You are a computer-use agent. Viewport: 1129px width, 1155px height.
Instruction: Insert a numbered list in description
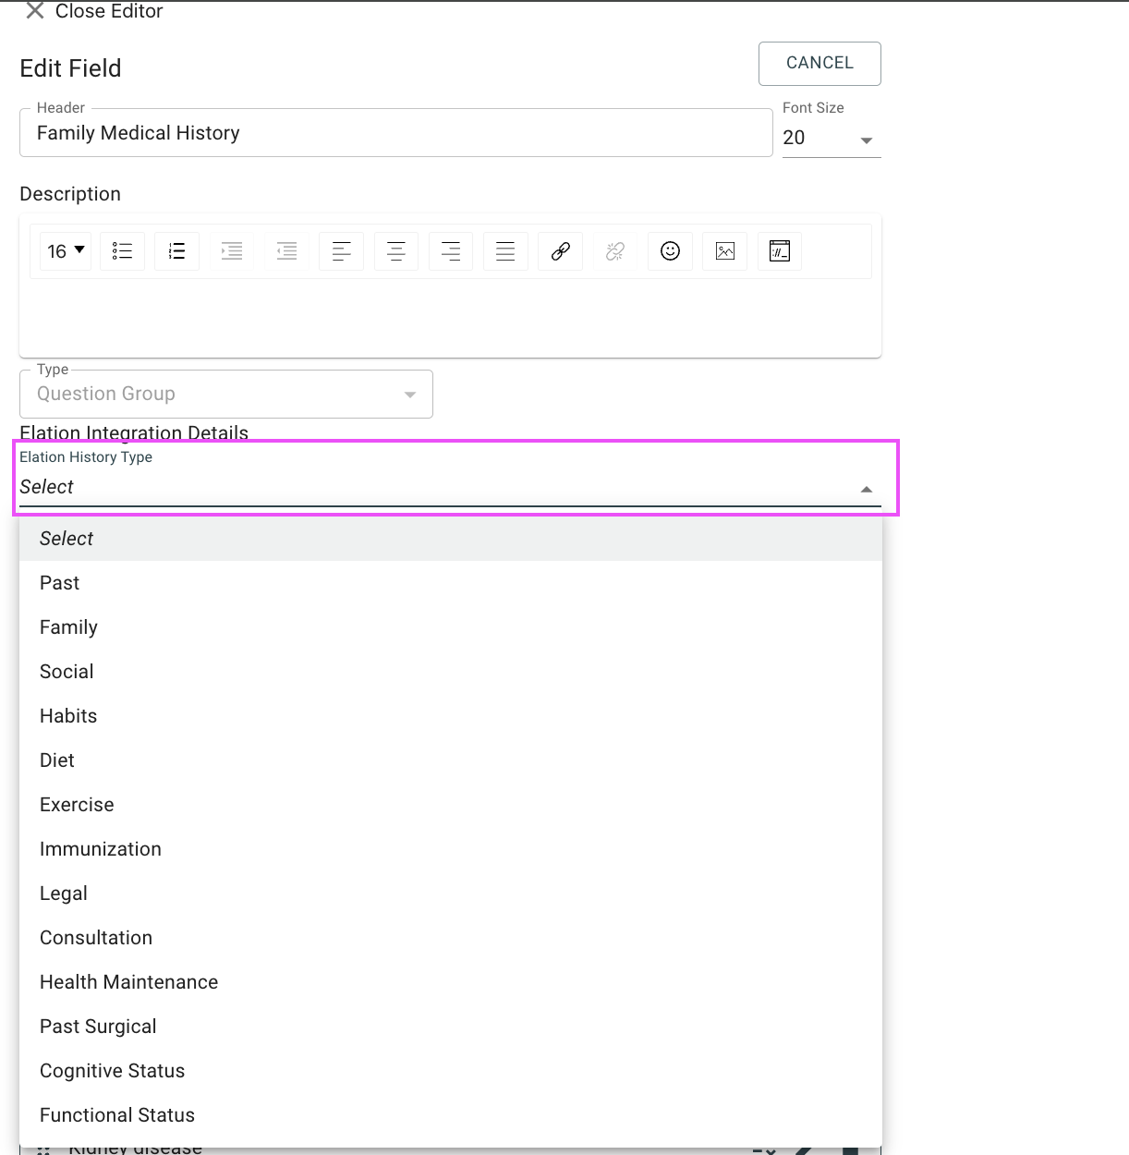coord(176,251)
